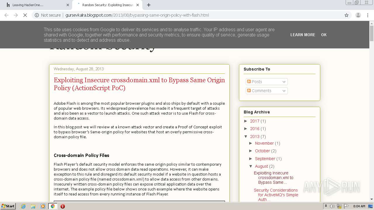Expand the September archive arrow
Screen dimensions: 374x210
click(251, 159)
